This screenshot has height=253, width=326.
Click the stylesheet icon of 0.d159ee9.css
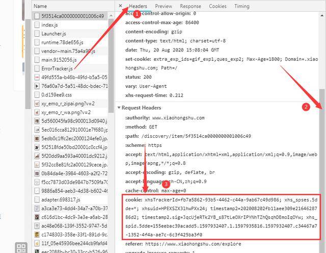coord(37,95)
